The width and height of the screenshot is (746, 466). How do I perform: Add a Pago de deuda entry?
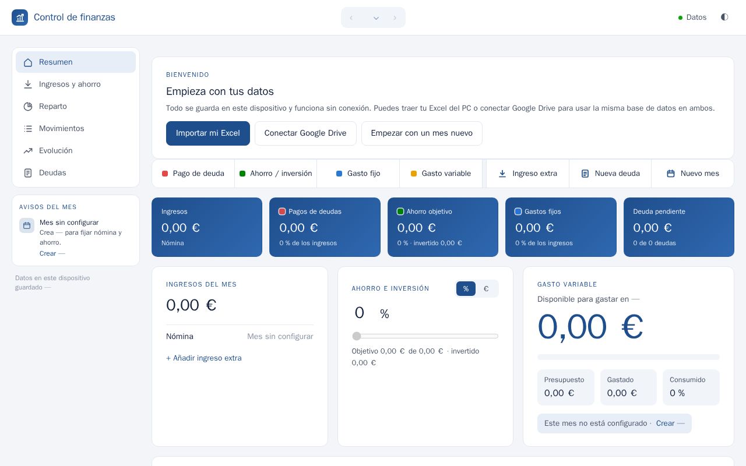(193, 174)
